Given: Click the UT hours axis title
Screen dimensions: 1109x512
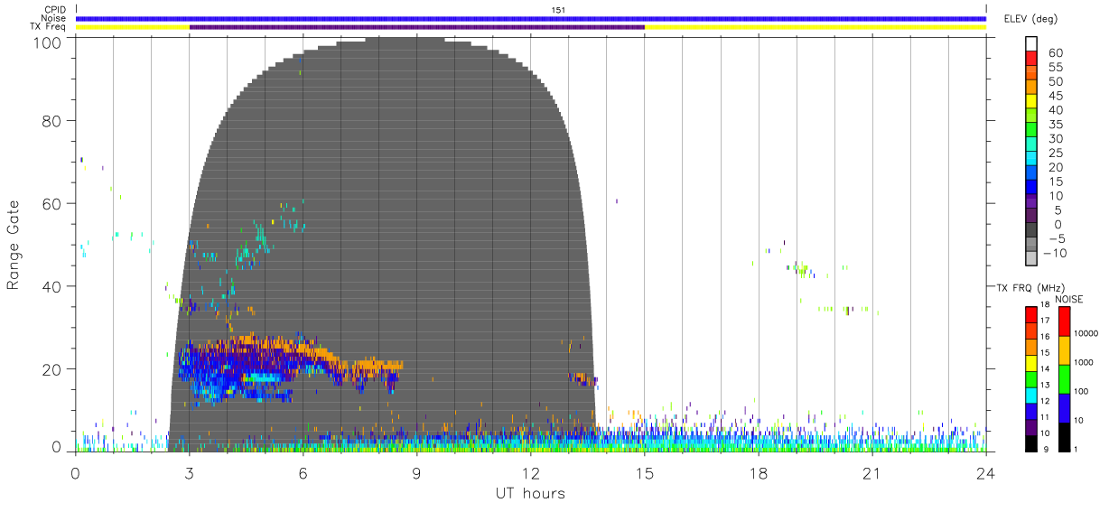Looking at the screenshot, I should click(x=530, y=493).
